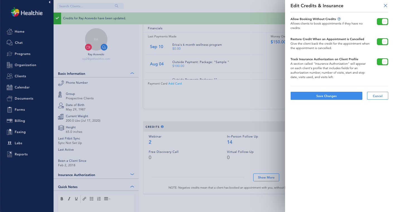Collapse the Quick Notes section
The width and height of the screenshot is (393, 212).
click(x=132, y=187)
